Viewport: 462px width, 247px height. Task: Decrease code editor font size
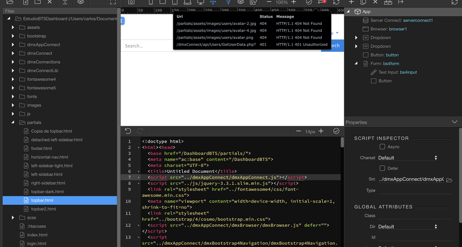coord(299,131)
